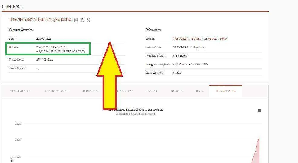Switch to the TOKEN BALANCES tab

[x=57, y=91]
